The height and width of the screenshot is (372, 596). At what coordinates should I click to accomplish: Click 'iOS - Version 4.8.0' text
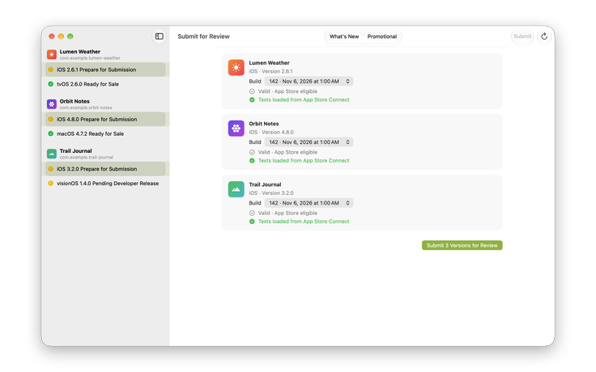[x=271, y=132]
